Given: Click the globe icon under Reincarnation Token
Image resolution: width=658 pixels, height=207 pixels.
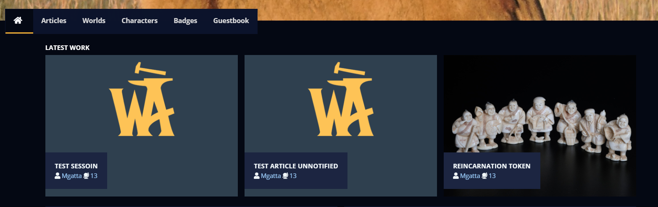Looking at the screenshot, I should pyautogui.click(x=484, y=176).
